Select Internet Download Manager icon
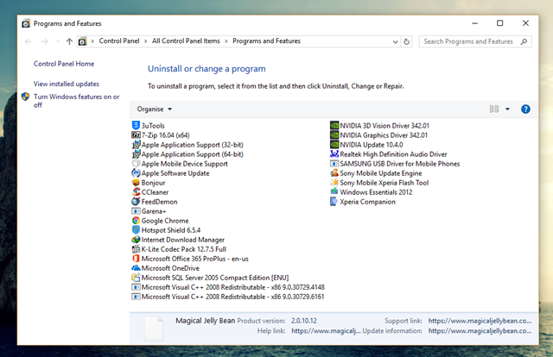 (x=136, y=240)
